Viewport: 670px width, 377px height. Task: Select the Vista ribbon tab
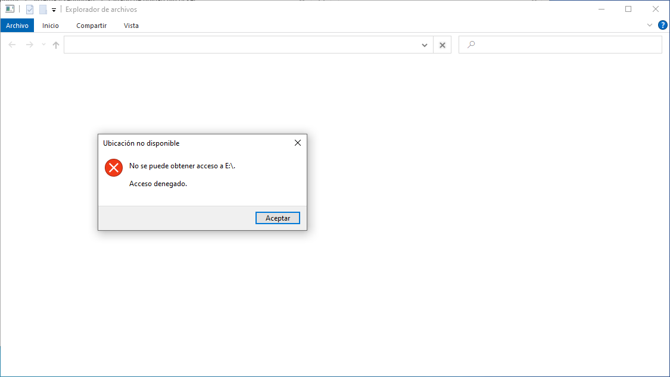coord(131,26)
